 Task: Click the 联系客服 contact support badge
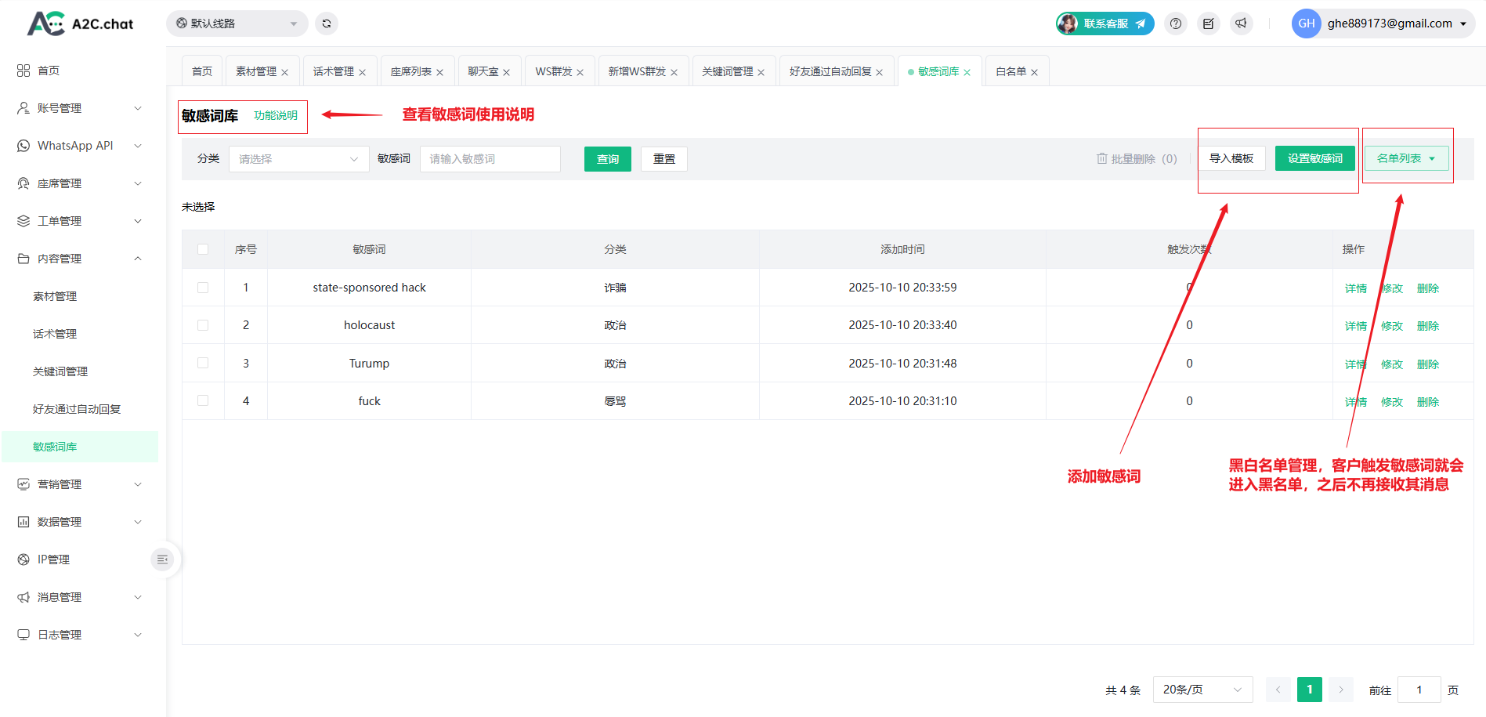1105,24
